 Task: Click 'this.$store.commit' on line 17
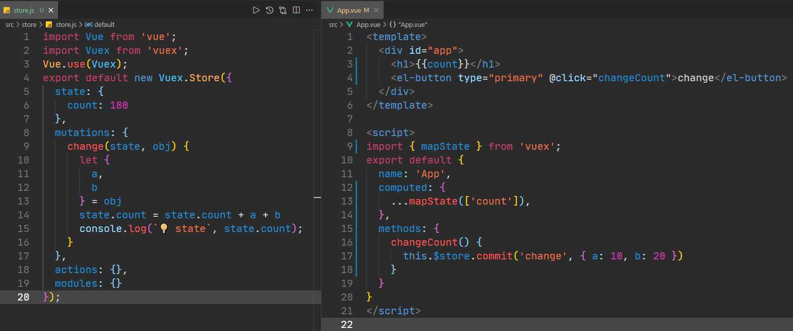point(458,256)
